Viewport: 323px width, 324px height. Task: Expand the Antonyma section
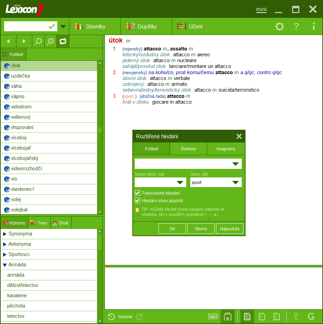pyautogui.click(x=5, y=244)
